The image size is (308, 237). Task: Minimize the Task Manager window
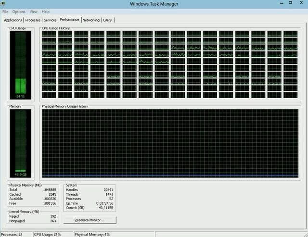(282, 3)
